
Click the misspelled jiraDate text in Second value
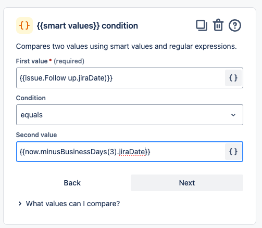pos(132,152)
